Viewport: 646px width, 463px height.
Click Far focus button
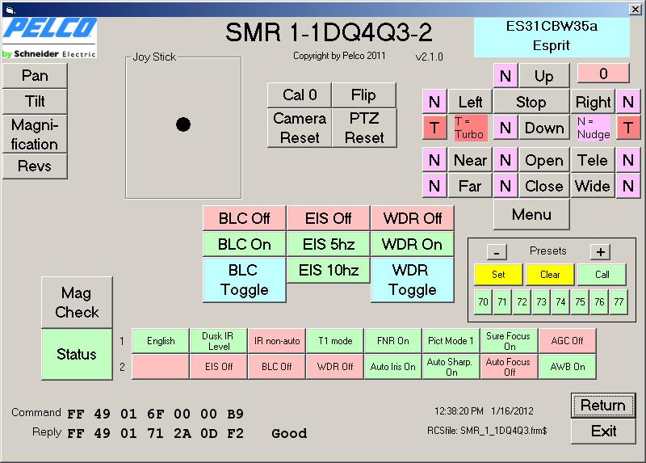(470, 187)
